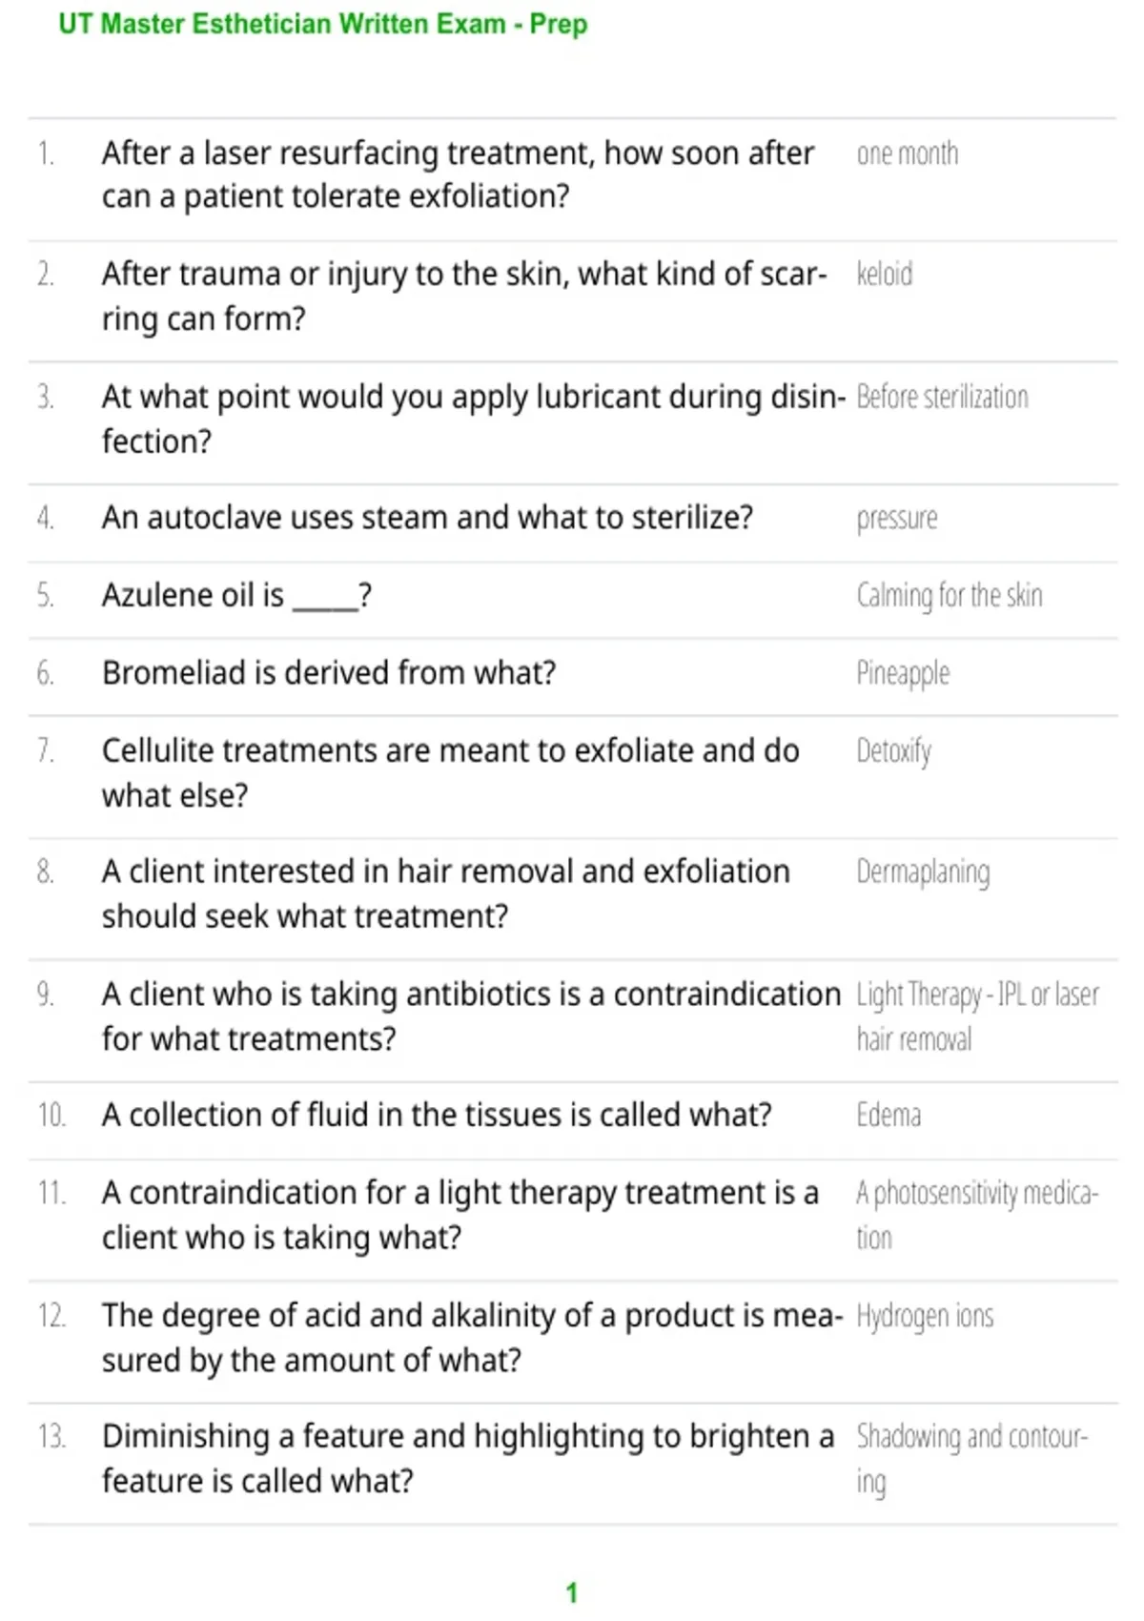Click the green page number 1

point(571,1592)
